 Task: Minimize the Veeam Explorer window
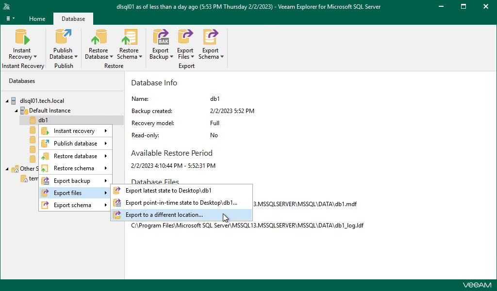tap(441, 6)
